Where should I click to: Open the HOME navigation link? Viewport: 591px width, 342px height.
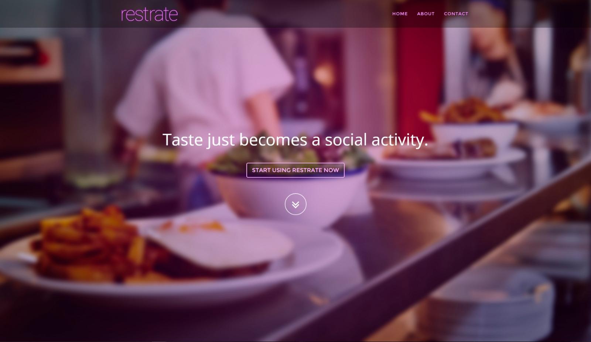tap(400, 14)
